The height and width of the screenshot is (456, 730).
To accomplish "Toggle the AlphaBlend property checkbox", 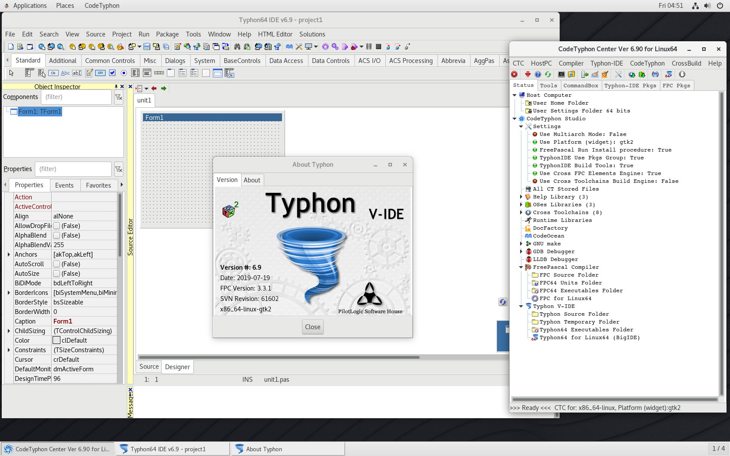I will click(56, 235).
